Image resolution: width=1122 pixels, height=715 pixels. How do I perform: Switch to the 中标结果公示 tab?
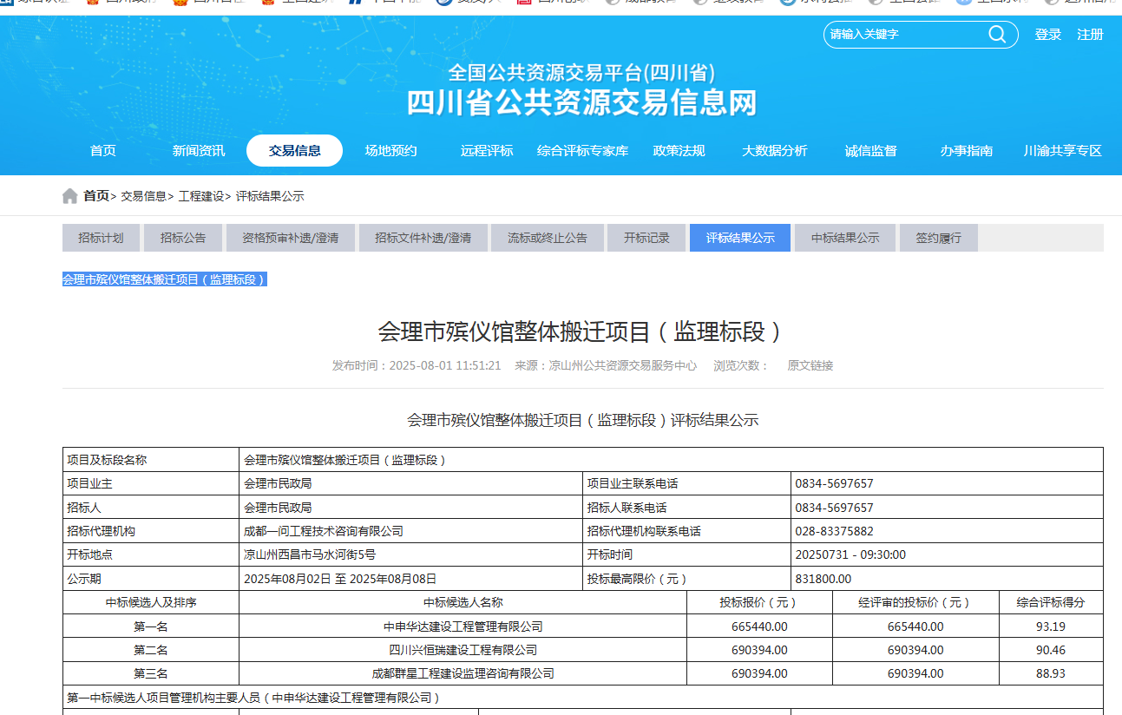(844, 238)
